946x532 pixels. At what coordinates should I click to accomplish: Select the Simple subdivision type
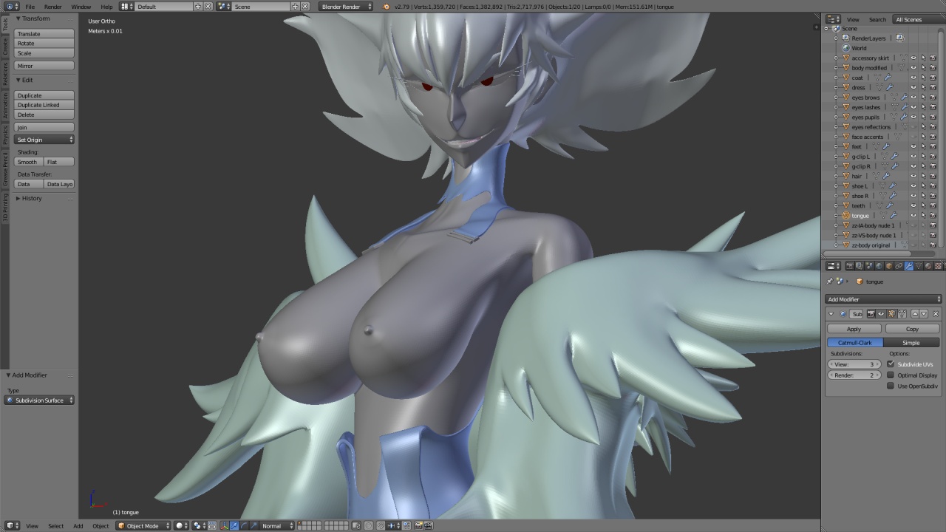click(x=911, y=343)
